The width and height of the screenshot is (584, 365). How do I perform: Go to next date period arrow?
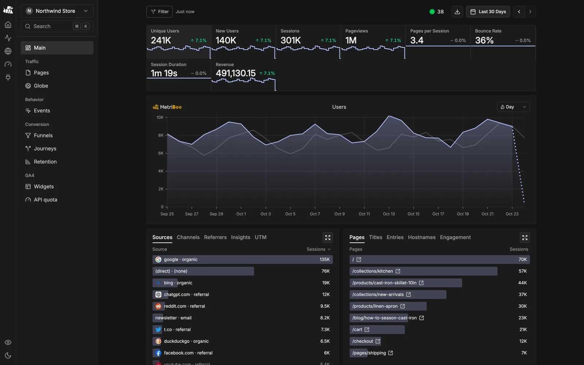tap(530, 12)
